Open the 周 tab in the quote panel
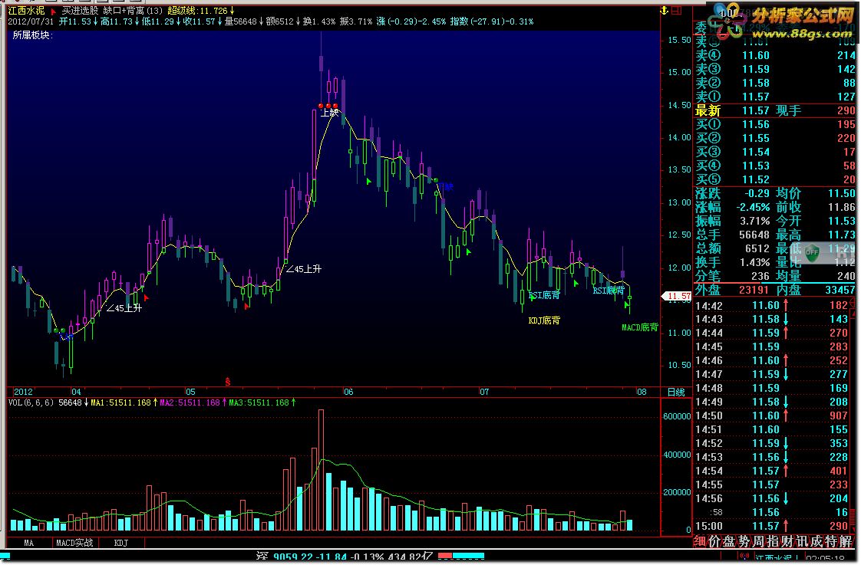The width and height of the screenshot is (861, 565). pos(758,541)
